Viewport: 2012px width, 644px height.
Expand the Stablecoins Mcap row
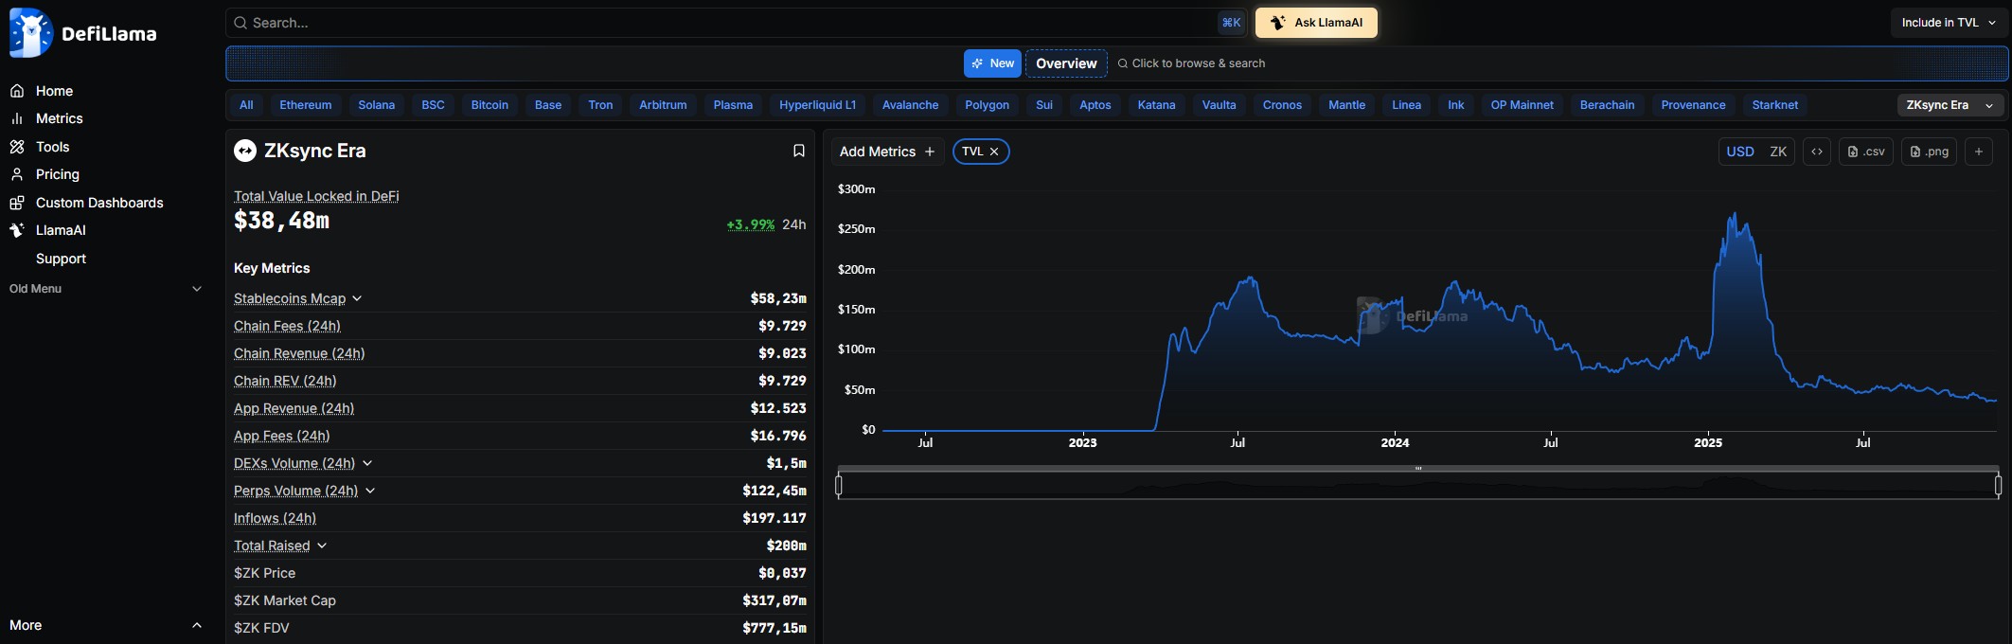[357, 298]
